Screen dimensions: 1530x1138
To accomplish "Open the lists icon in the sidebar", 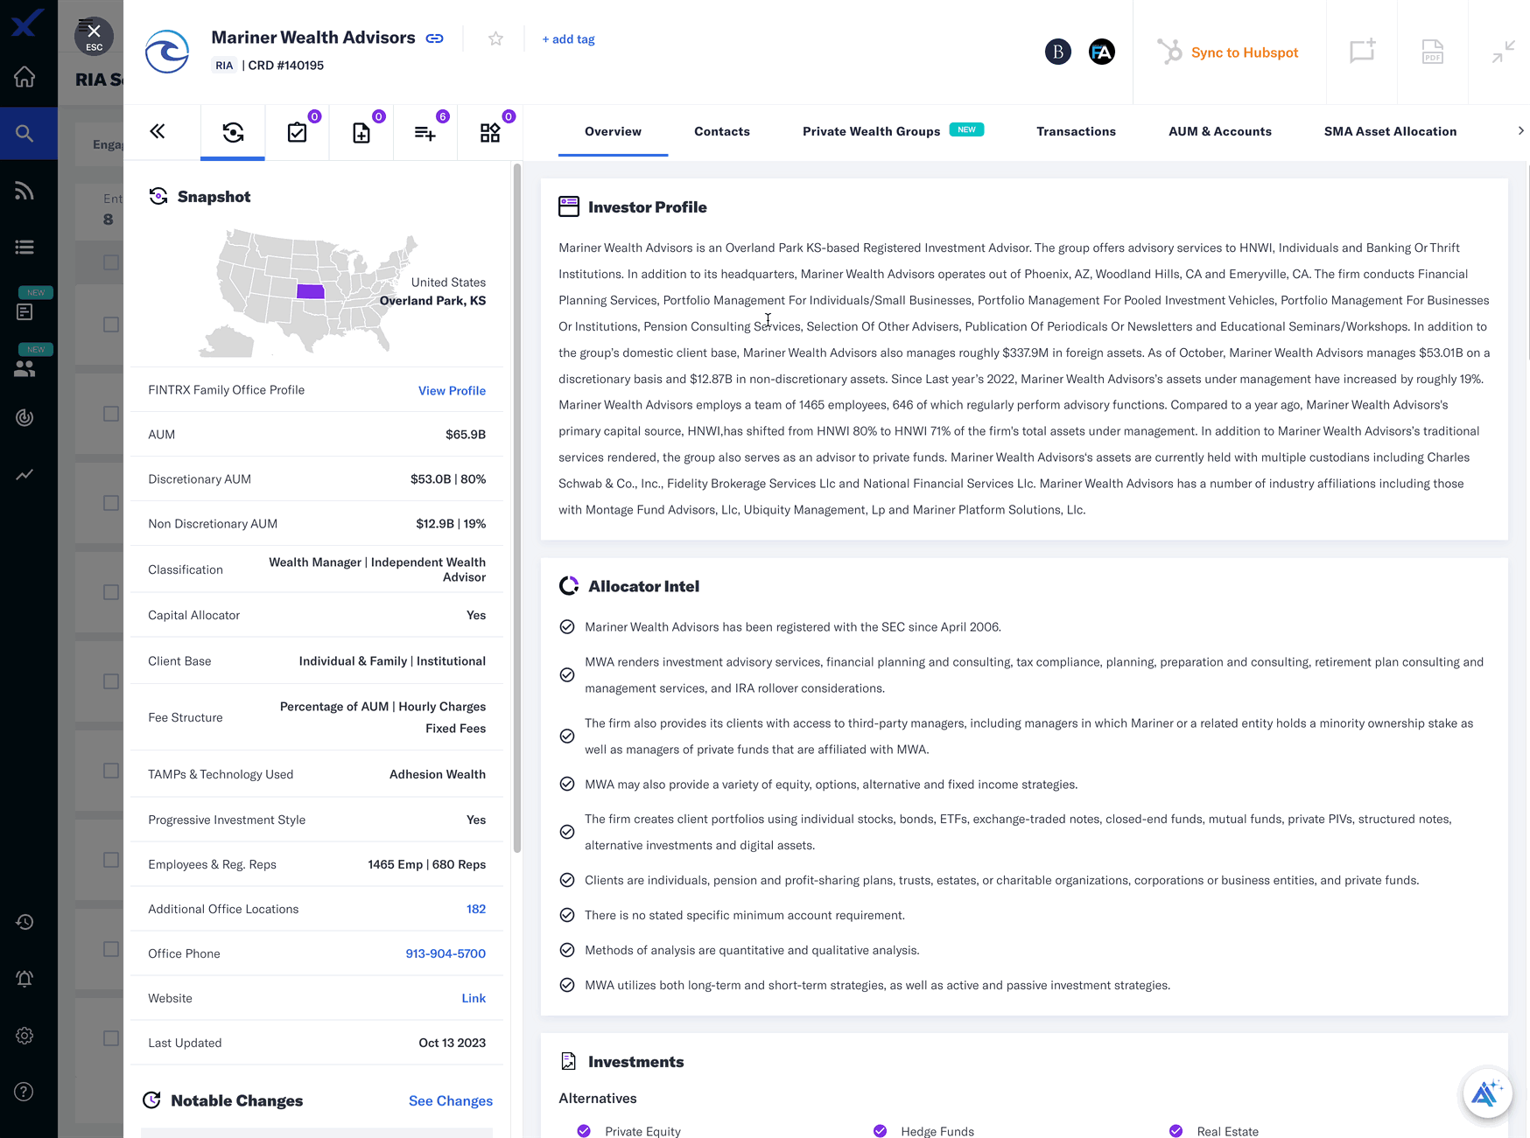I will tap(25, 248).
